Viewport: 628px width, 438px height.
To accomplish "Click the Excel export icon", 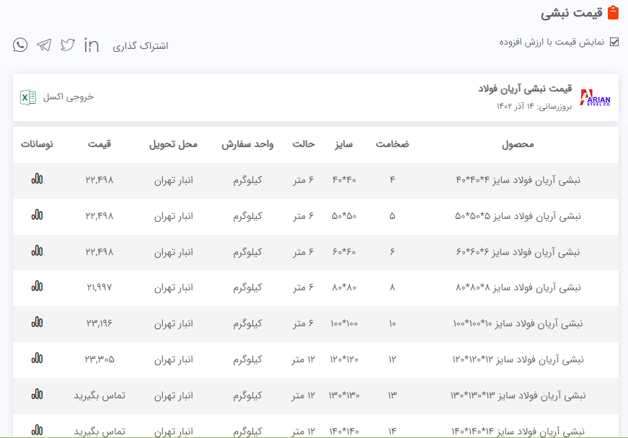I will (x=28, y=97).
